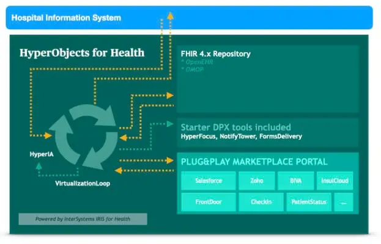
Task: Select the Zoho marketplace tile
Action: 257,181
